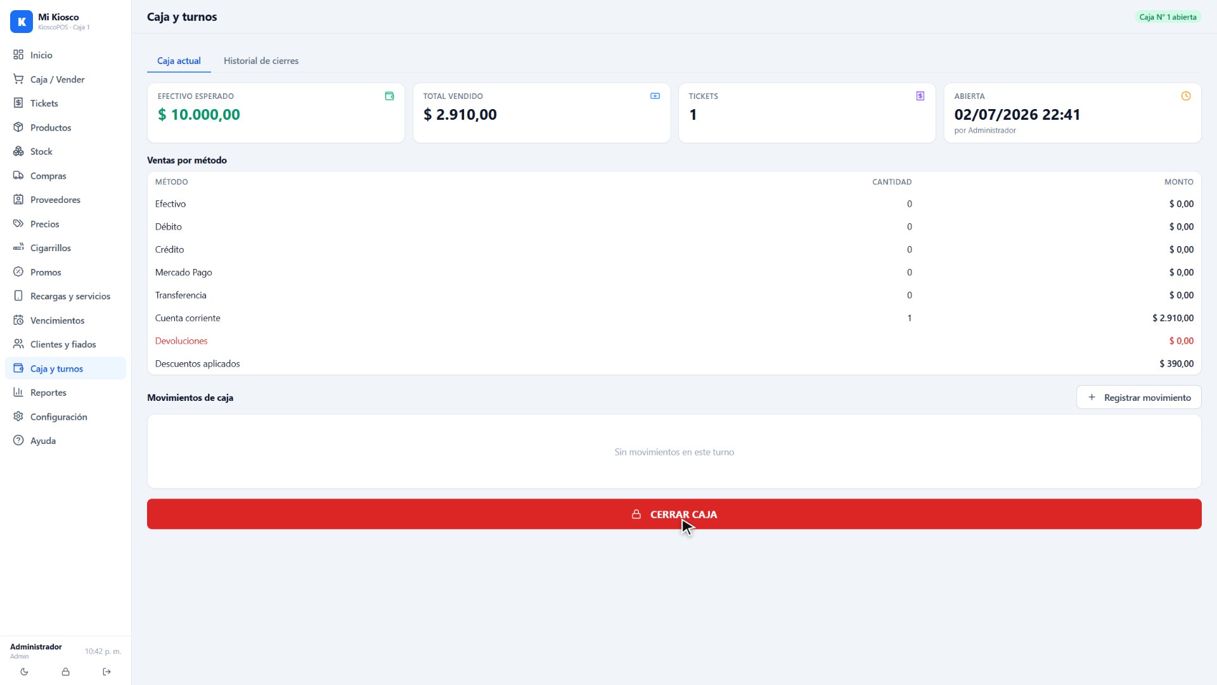Click the Mi Kiosco logo
This screenshot has width=1217, height=685.
22,22
